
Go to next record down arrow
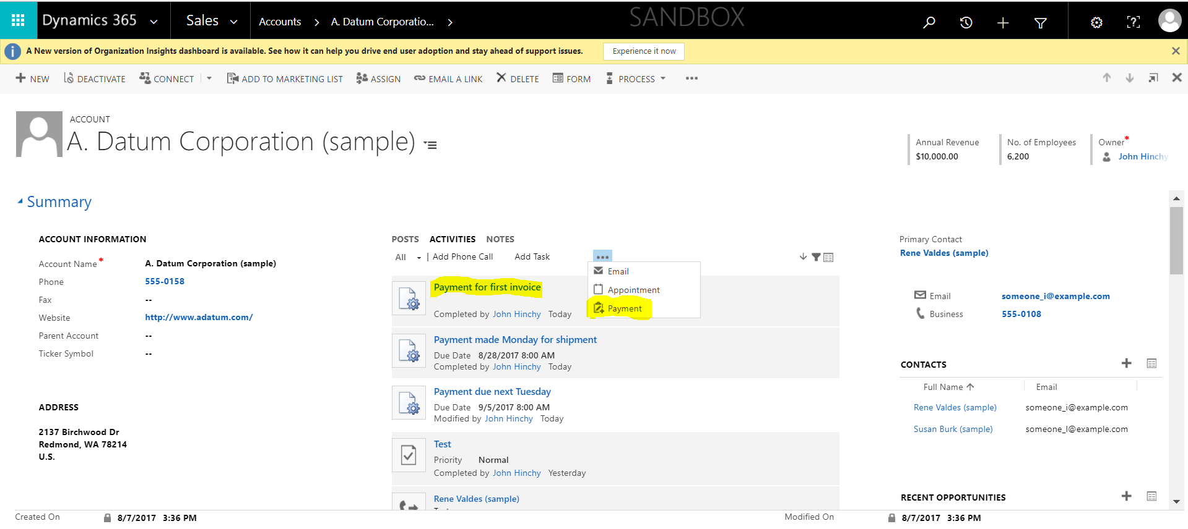click(1129, 78)
